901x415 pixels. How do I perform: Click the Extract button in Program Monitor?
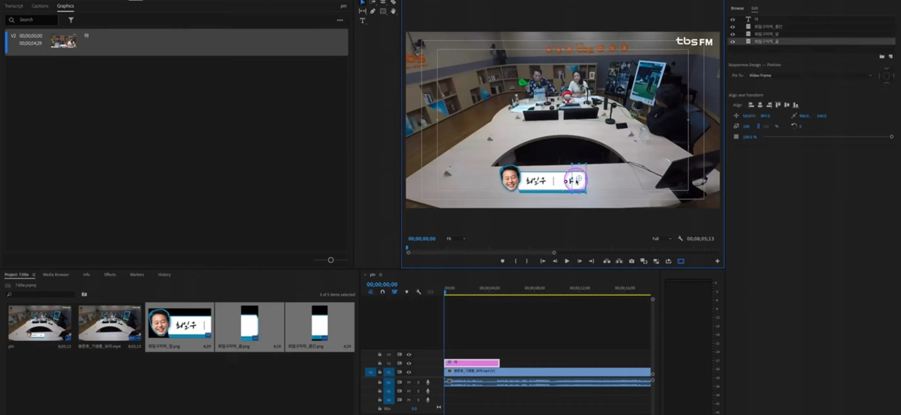(x=619, y=261)
